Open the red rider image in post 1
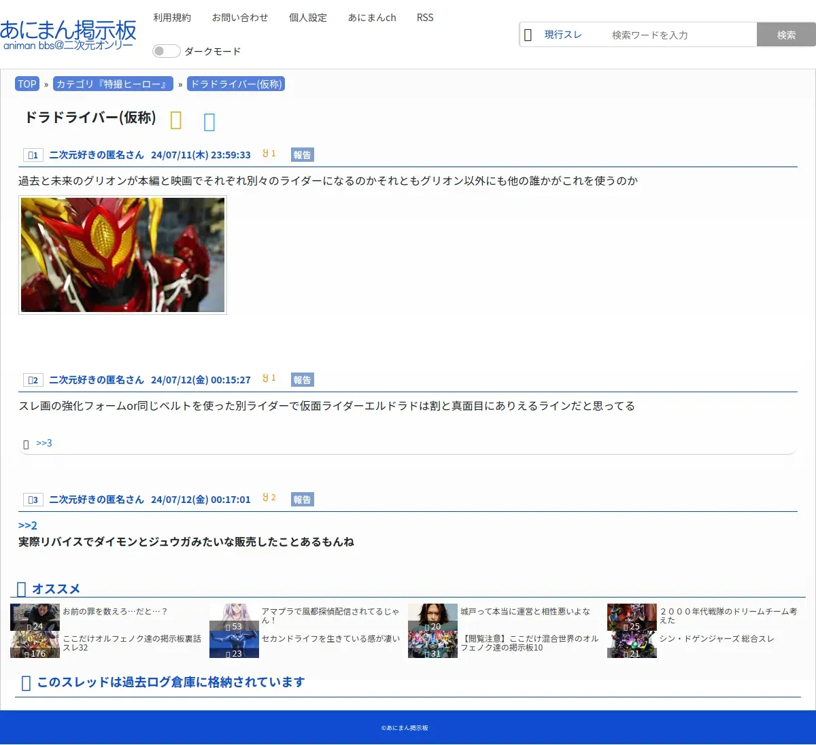Screen dimensions: 816x745 (x=122, y=255)
